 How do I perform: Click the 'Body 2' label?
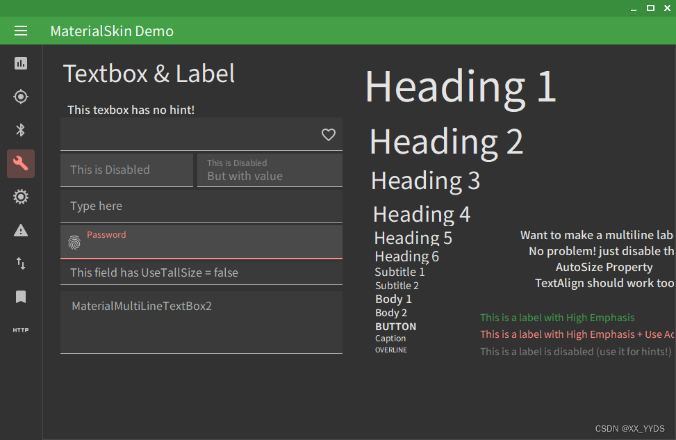[391, 313]
